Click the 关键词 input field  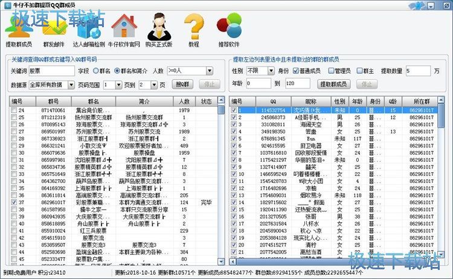point(52,71)
